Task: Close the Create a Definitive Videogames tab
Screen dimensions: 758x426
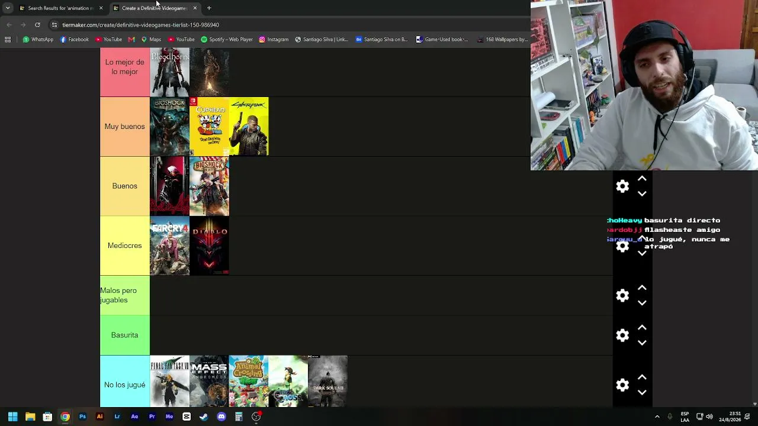Action: (x=195, y=8)
